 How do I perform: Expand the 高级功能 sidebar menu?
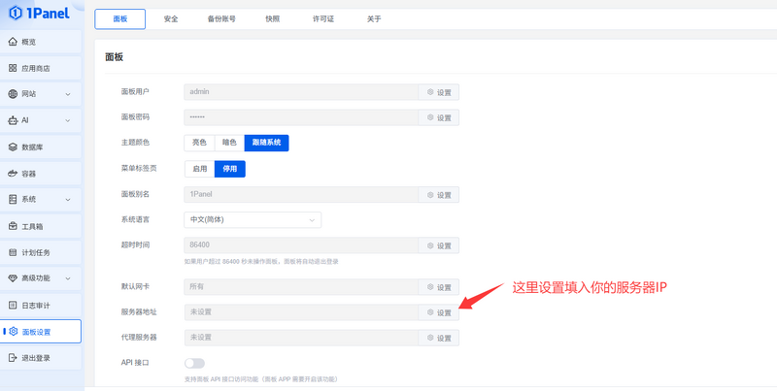[67, 278]
